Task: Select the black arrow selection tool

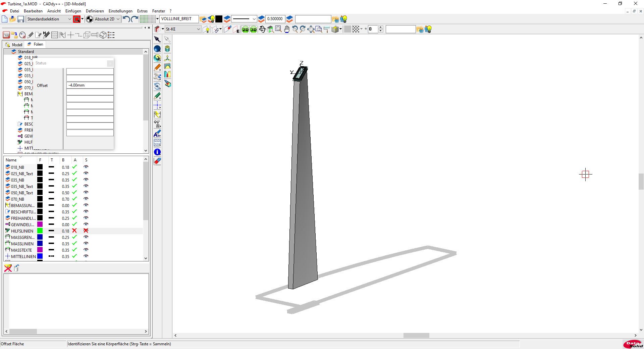Action: (x=157, y=40)
